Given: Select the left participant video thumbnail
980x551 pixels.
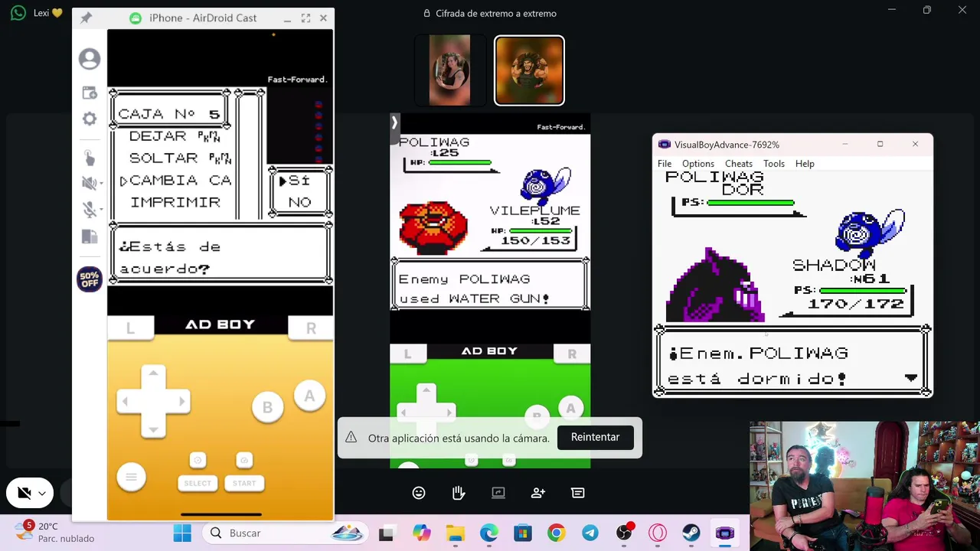Looking at the screenshot, I should [449, 70].
